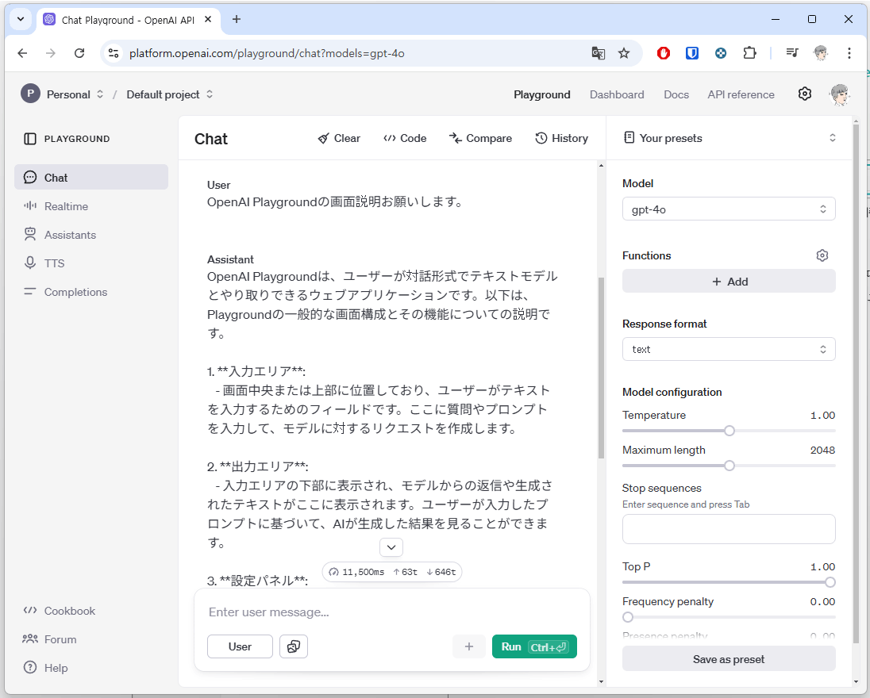
Task: Open the Chrome profile avatar
Action: [x=821, y=53]
